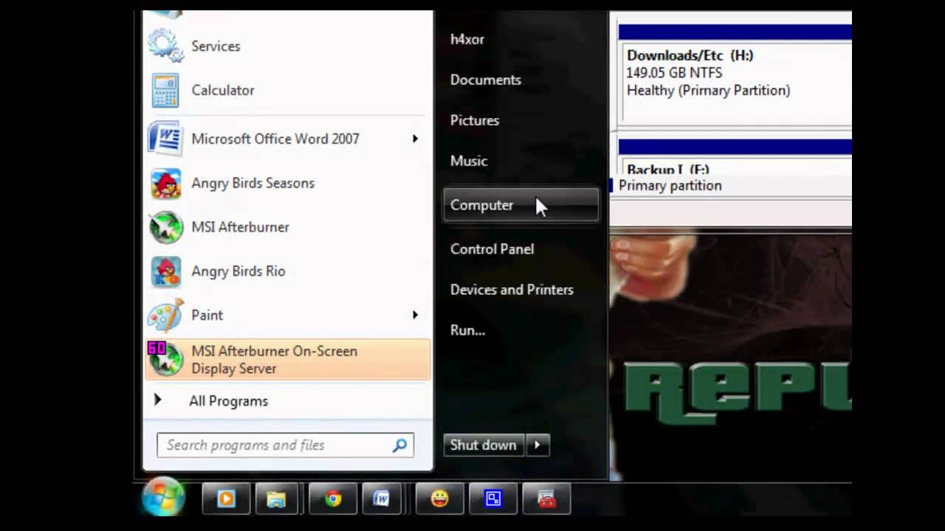Viewport: 945px width, 531px height.
Task: Open Documents from the Start menu
Action: point(486,80)
